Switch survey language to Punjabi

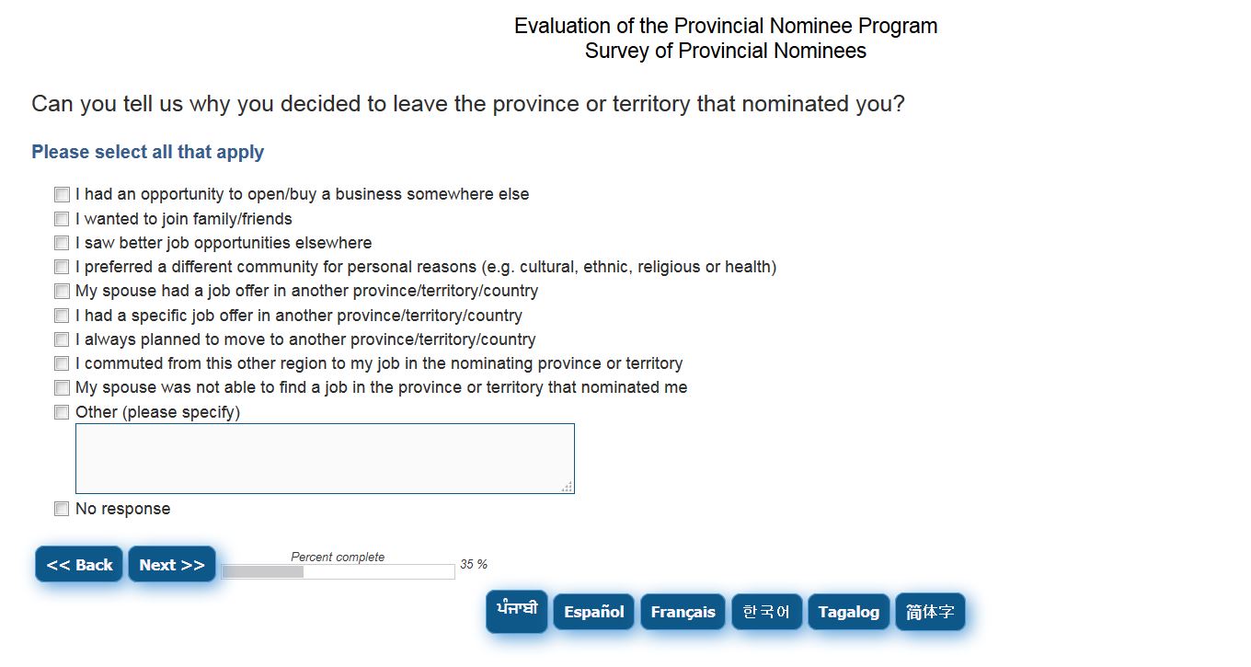pyautogui.click(x=517, y=611)
